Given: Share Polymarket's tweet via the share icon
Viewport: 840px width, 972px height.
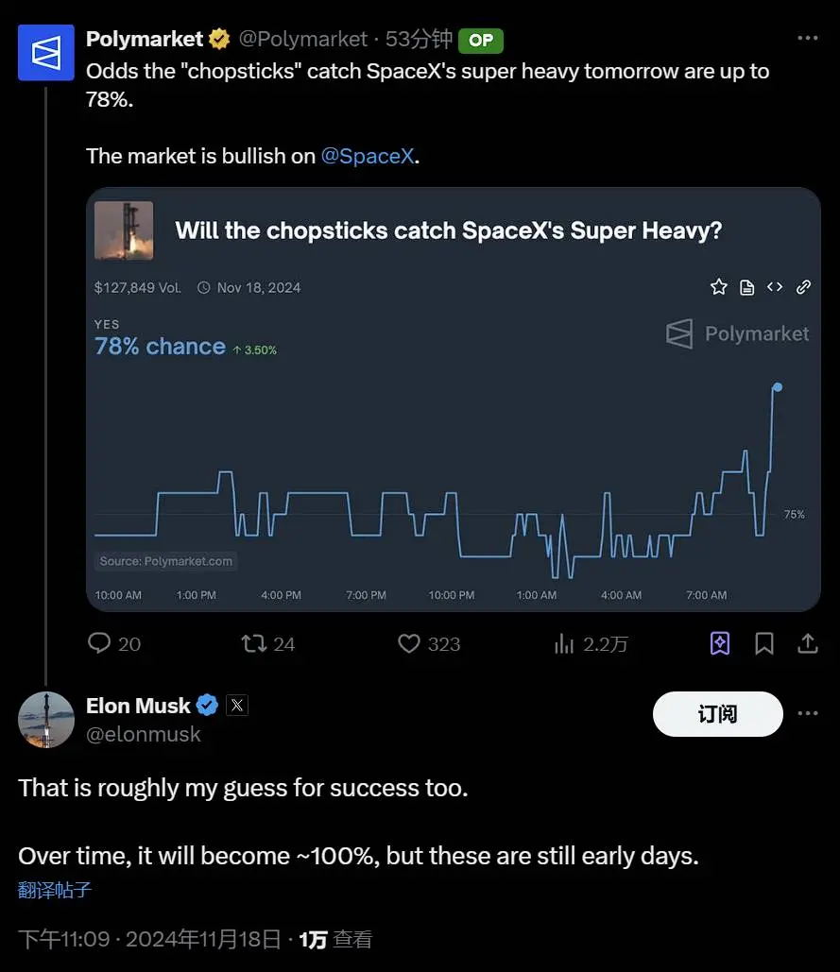Looking at the screenshot, I should [x=808, y=643].
